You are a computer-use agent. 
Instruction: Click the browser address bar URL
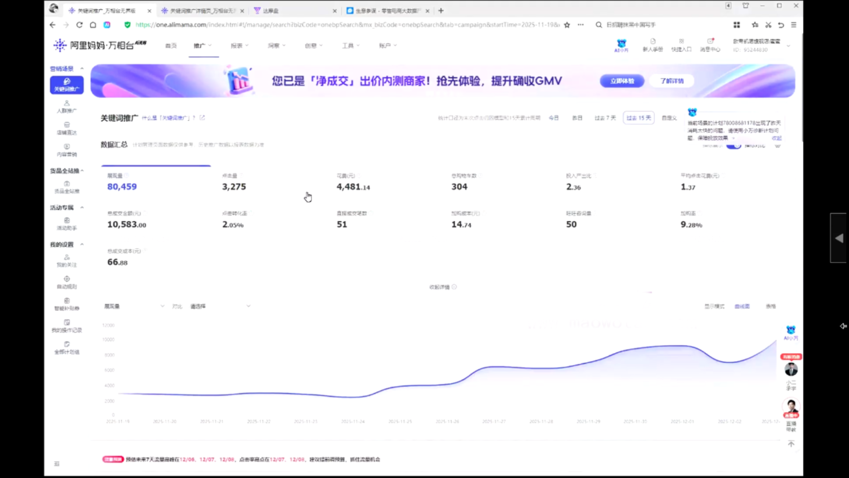click(345, 25)
